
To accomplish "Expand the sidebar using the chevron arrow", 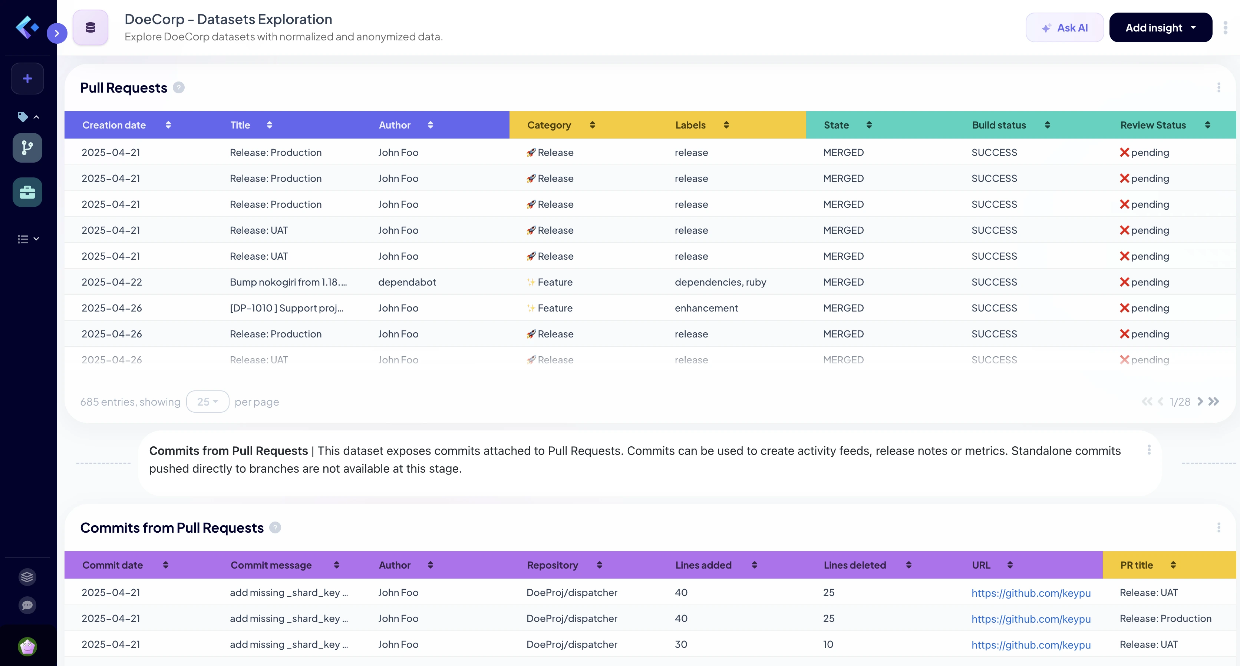I will click(57, 33).
